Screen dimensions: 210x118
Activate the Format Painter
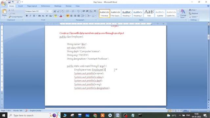click(15, 17)
